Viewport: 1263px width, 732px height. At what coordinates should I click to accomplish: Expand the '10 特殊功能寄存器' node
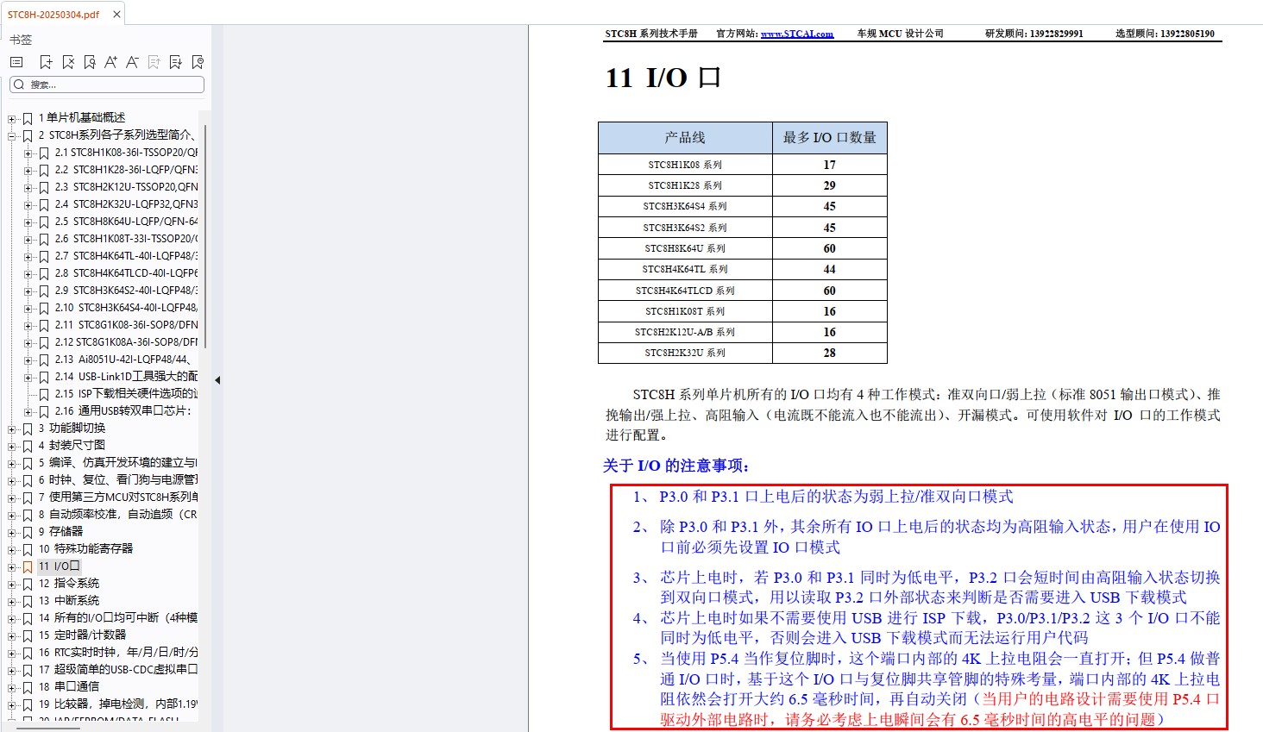(x=12, y=549)
